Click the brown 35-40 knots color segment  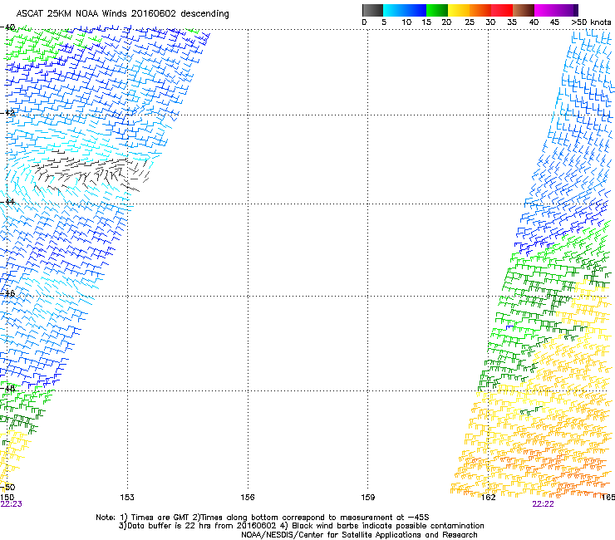click(524, 10)
